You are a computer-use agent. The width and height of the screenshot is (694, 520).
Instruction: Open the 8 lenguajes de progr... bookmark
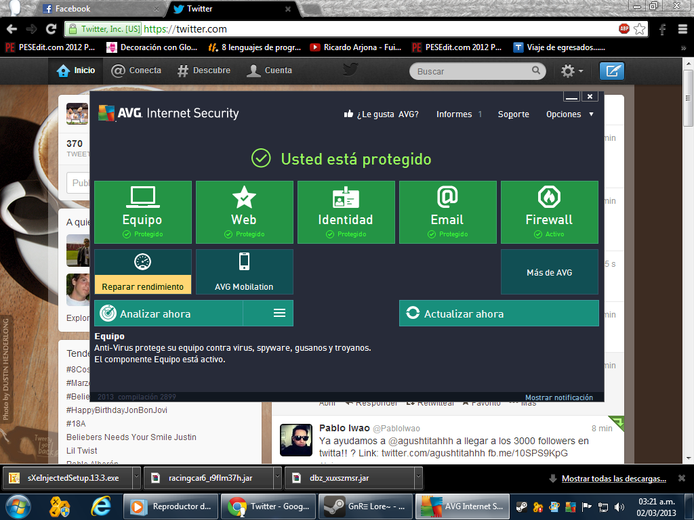click(x=255, y=47)
